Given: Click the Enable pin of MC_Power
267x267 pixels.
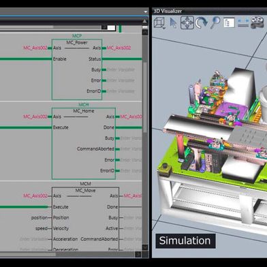Looking at the screenshot, I should click(60, 59).
